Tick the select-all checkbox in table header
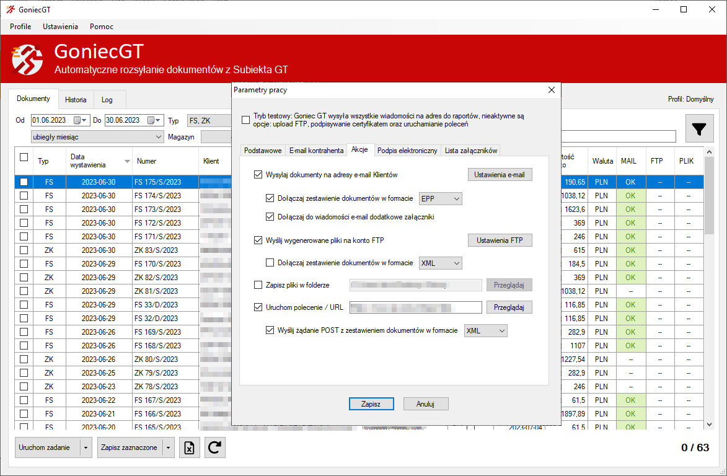The height and width of the screenshot is (476, 727). click(24, 157)
